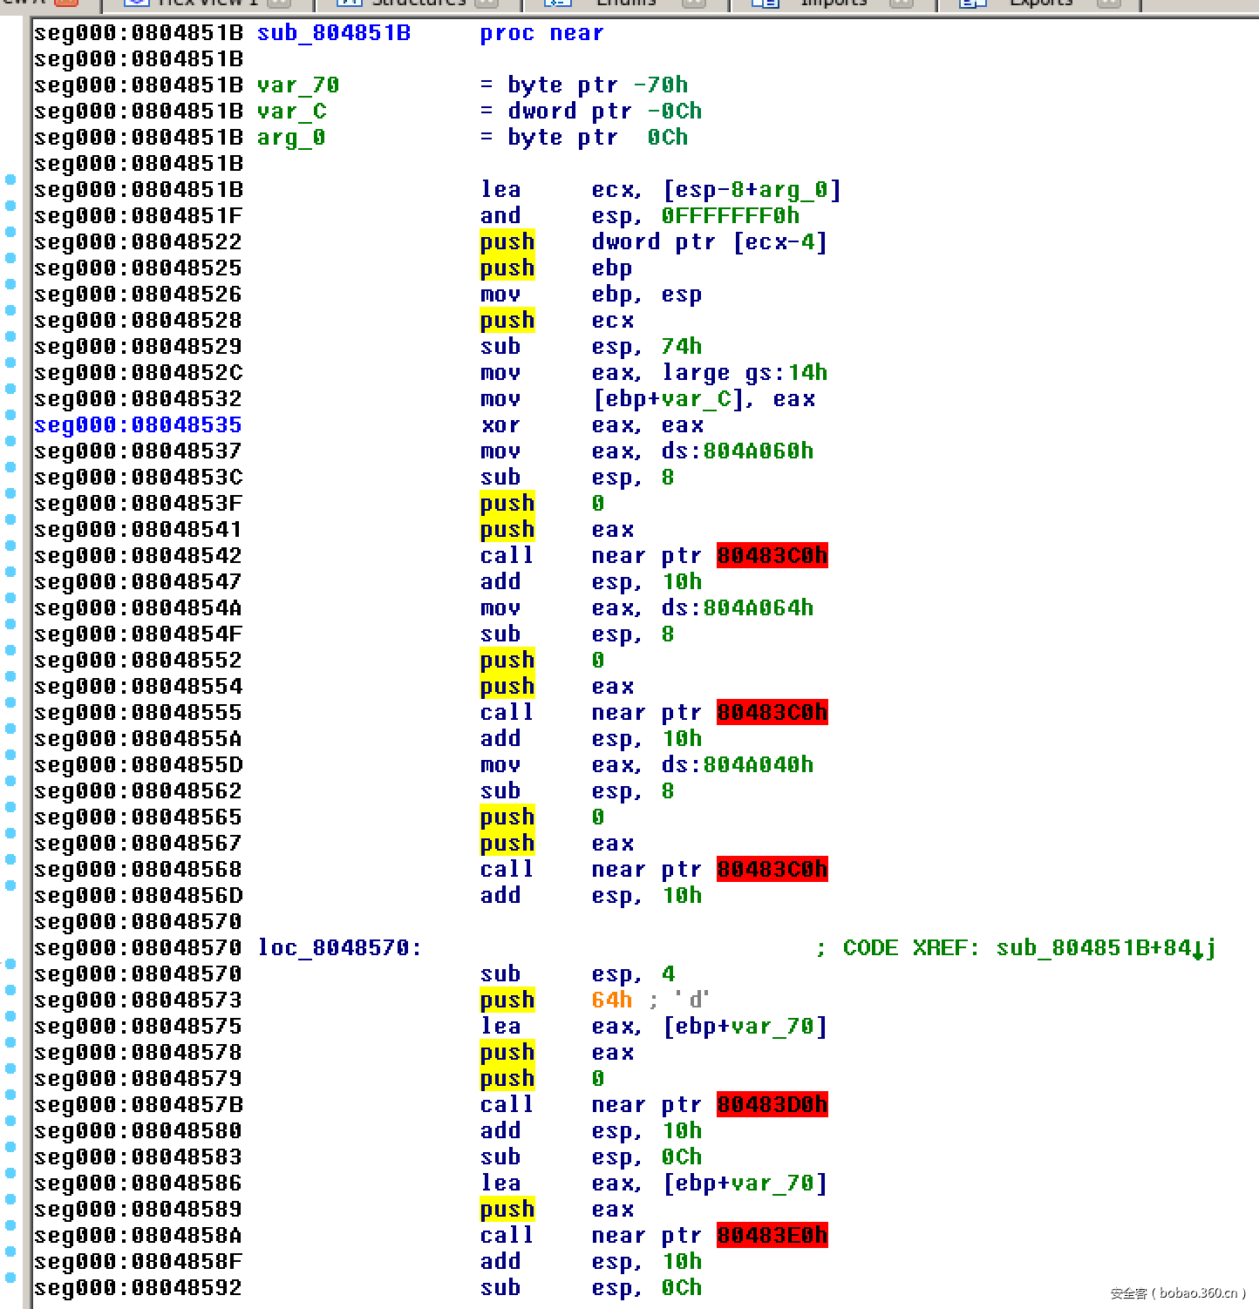1259x1309 pixels.
Task: Close the Enums tab with its X
Action: pos(693,4)
